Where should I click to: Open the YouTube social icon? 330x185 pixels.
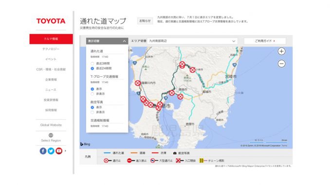[59, 151]
